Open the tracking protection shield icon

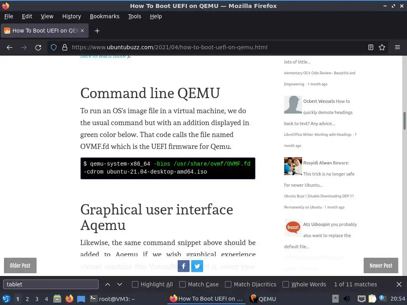click(x=54, y=47)
